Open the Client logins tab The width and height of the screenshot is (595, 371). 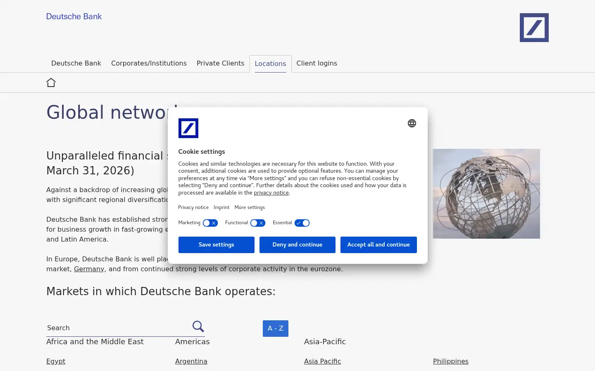(317, 63)
